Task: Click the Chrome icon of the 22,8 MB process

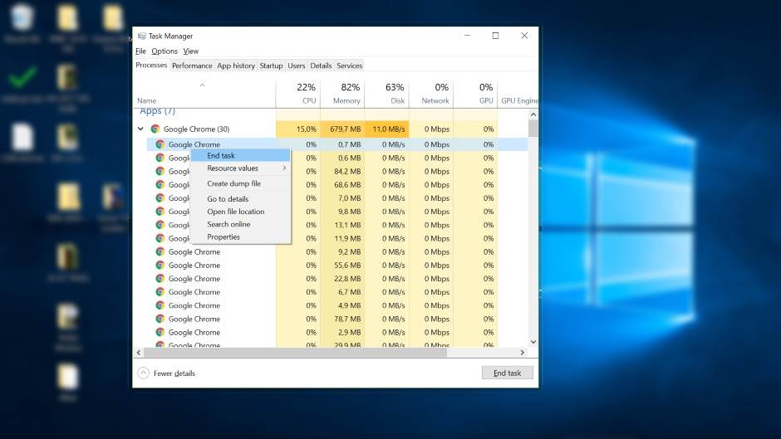Action: point(160,279)
